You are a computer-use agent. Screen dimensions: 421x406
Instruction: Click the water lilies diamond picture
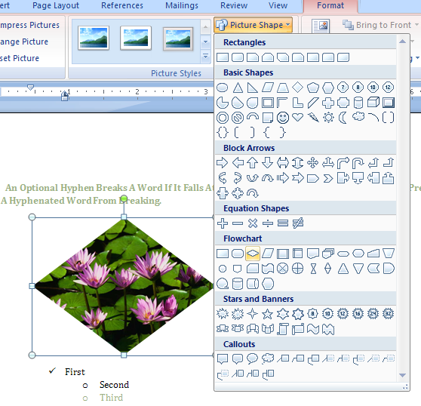[124, 286]
